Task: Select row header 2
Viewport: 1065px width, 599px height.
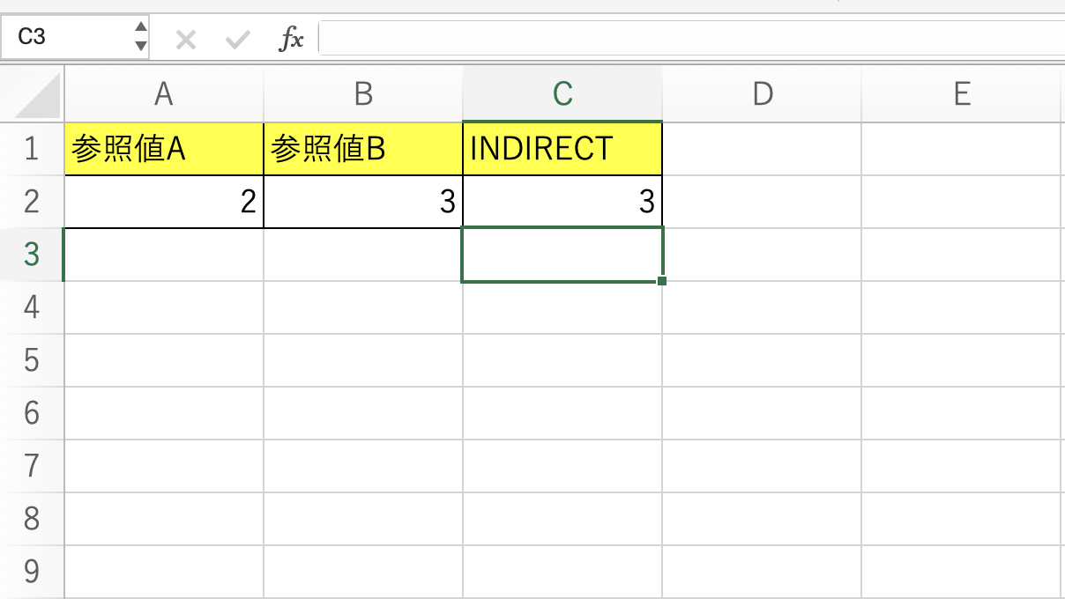Action: pos(33,201)
